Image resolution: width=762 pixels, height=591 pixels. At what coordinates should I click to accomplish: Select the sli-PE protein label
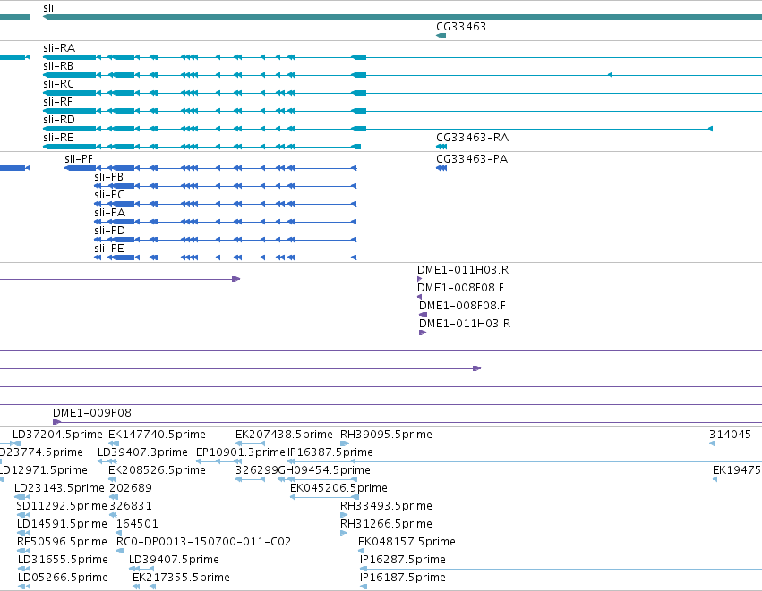109,249
